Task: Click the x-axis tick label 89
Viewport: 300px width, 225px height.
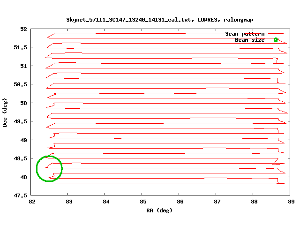Action: [x=291, y=202]
